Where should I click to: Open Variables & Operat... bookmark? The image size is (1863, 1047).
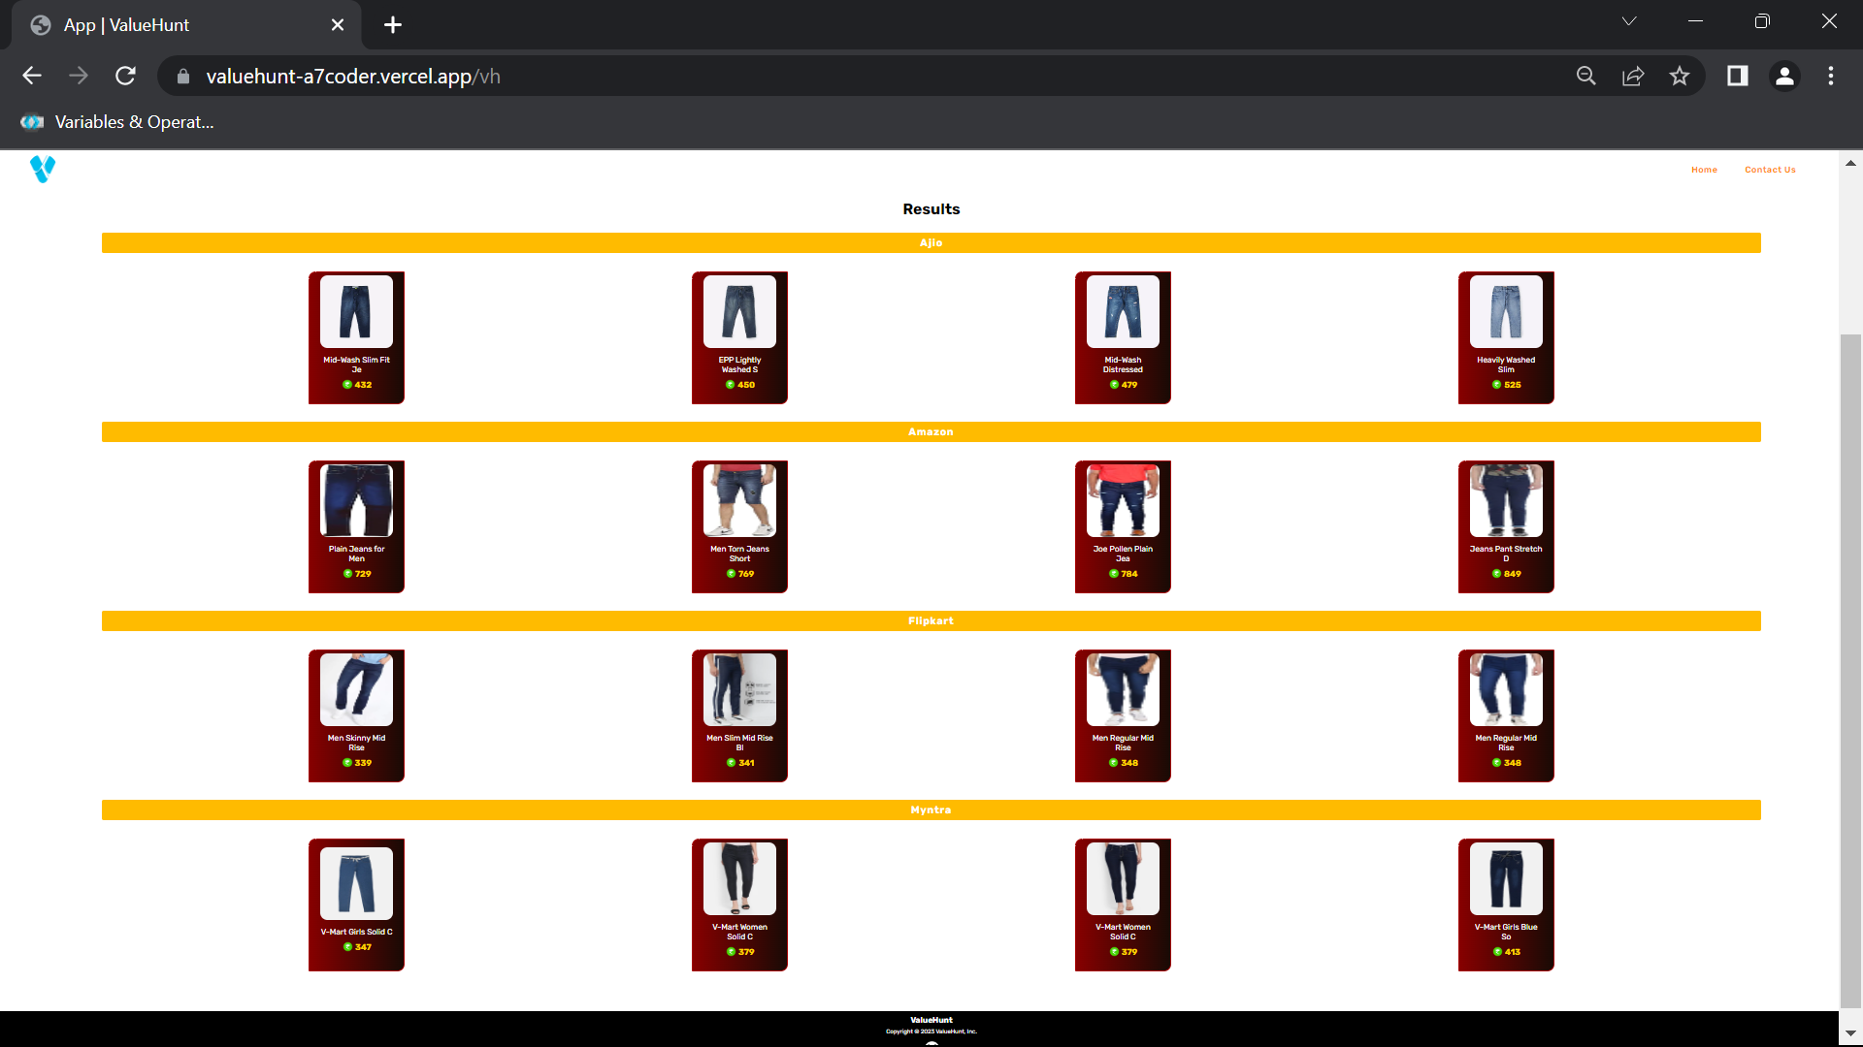click(117, 122)
